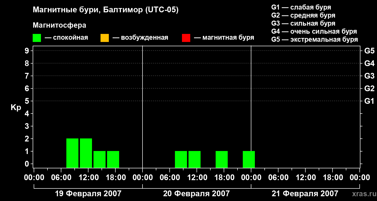Click the right-axis 'G3' storm level label

coord(369,76)
